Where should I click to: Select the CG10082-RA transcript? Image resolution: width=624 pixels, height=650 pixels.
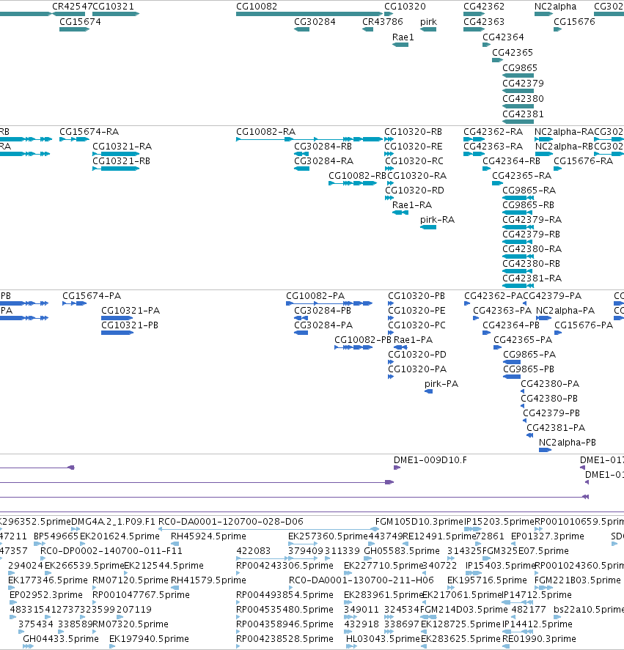[x=309, y=139]
